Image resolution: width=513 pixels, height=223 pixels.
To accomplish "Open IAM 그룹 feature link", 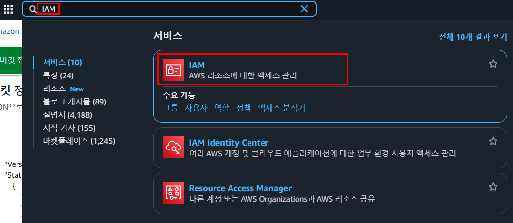I will [170, 108].
